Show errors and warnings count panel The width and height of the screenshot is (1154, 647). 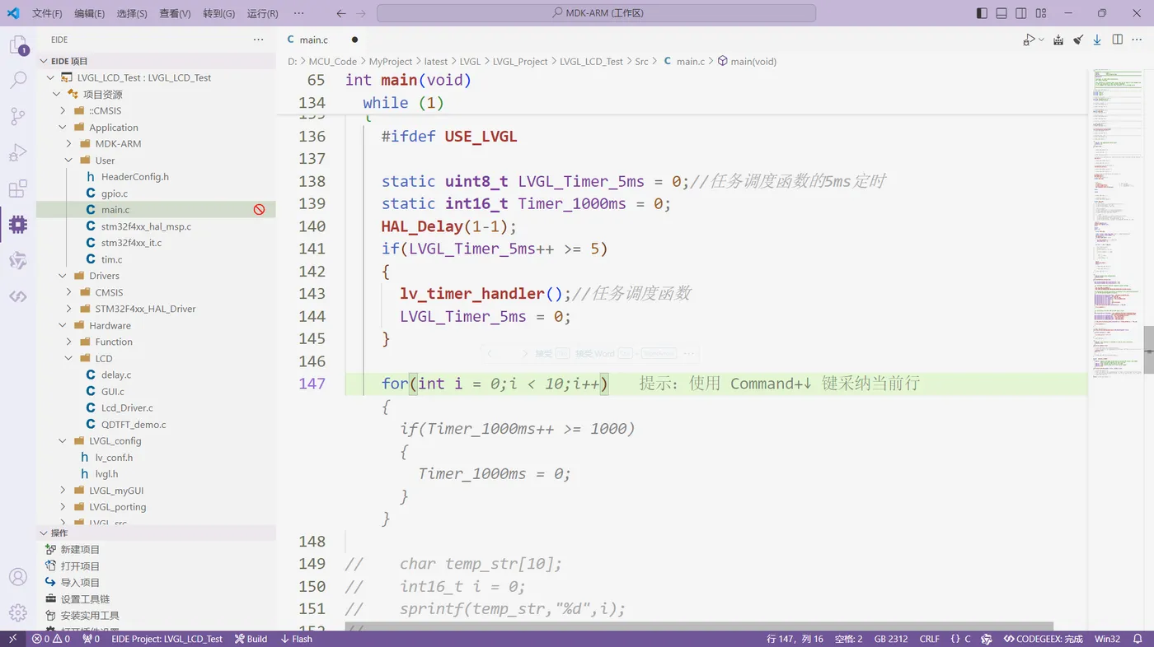[51, 639]
